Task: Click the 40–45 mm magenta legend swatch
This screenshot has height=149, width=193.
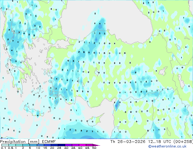Action: point(82,145)
